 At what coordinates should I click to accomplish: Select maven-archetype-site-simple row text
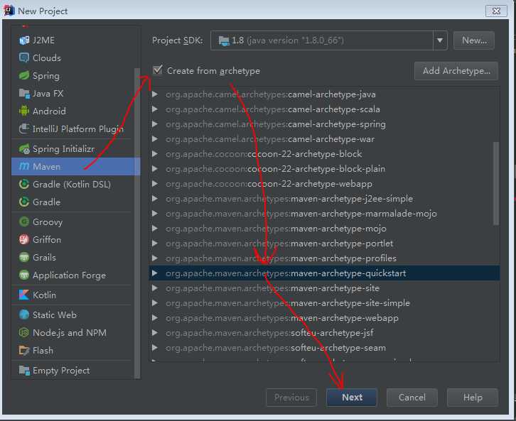288,303
